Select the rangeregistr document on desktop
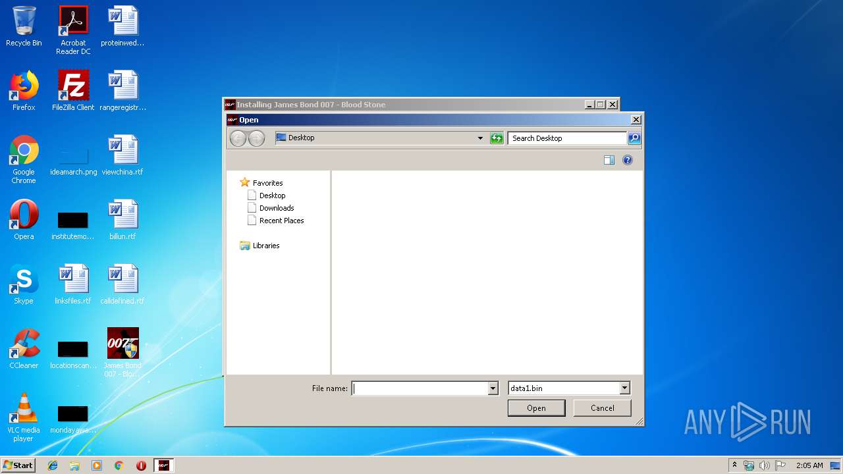This screenshot has width=843, height=474. coord(123,91)
